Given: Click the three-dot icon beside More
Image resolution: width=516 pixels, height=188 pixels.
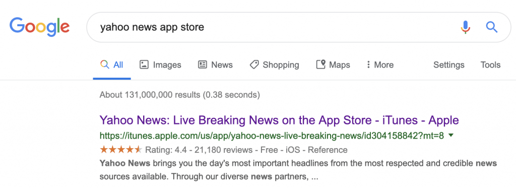Looking at the screenshot, I should coord(368,65).
